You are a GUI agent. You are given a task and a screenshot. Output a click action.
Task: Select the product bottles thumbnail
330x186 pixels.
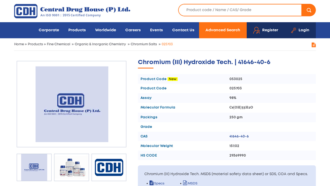pos(71,167)
